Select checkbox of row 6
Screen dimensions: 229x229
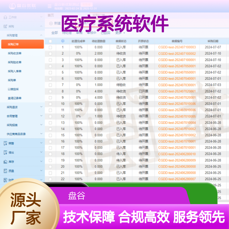(x=50, y=79)
